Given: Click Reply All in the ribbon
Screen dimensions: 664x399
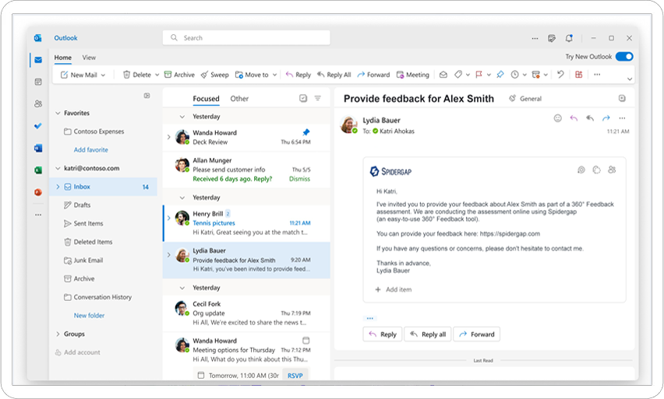Looking at the screenshot, I should click(334, 75).
